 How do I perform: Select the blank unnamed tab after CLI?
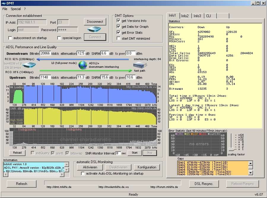(223, 16)
